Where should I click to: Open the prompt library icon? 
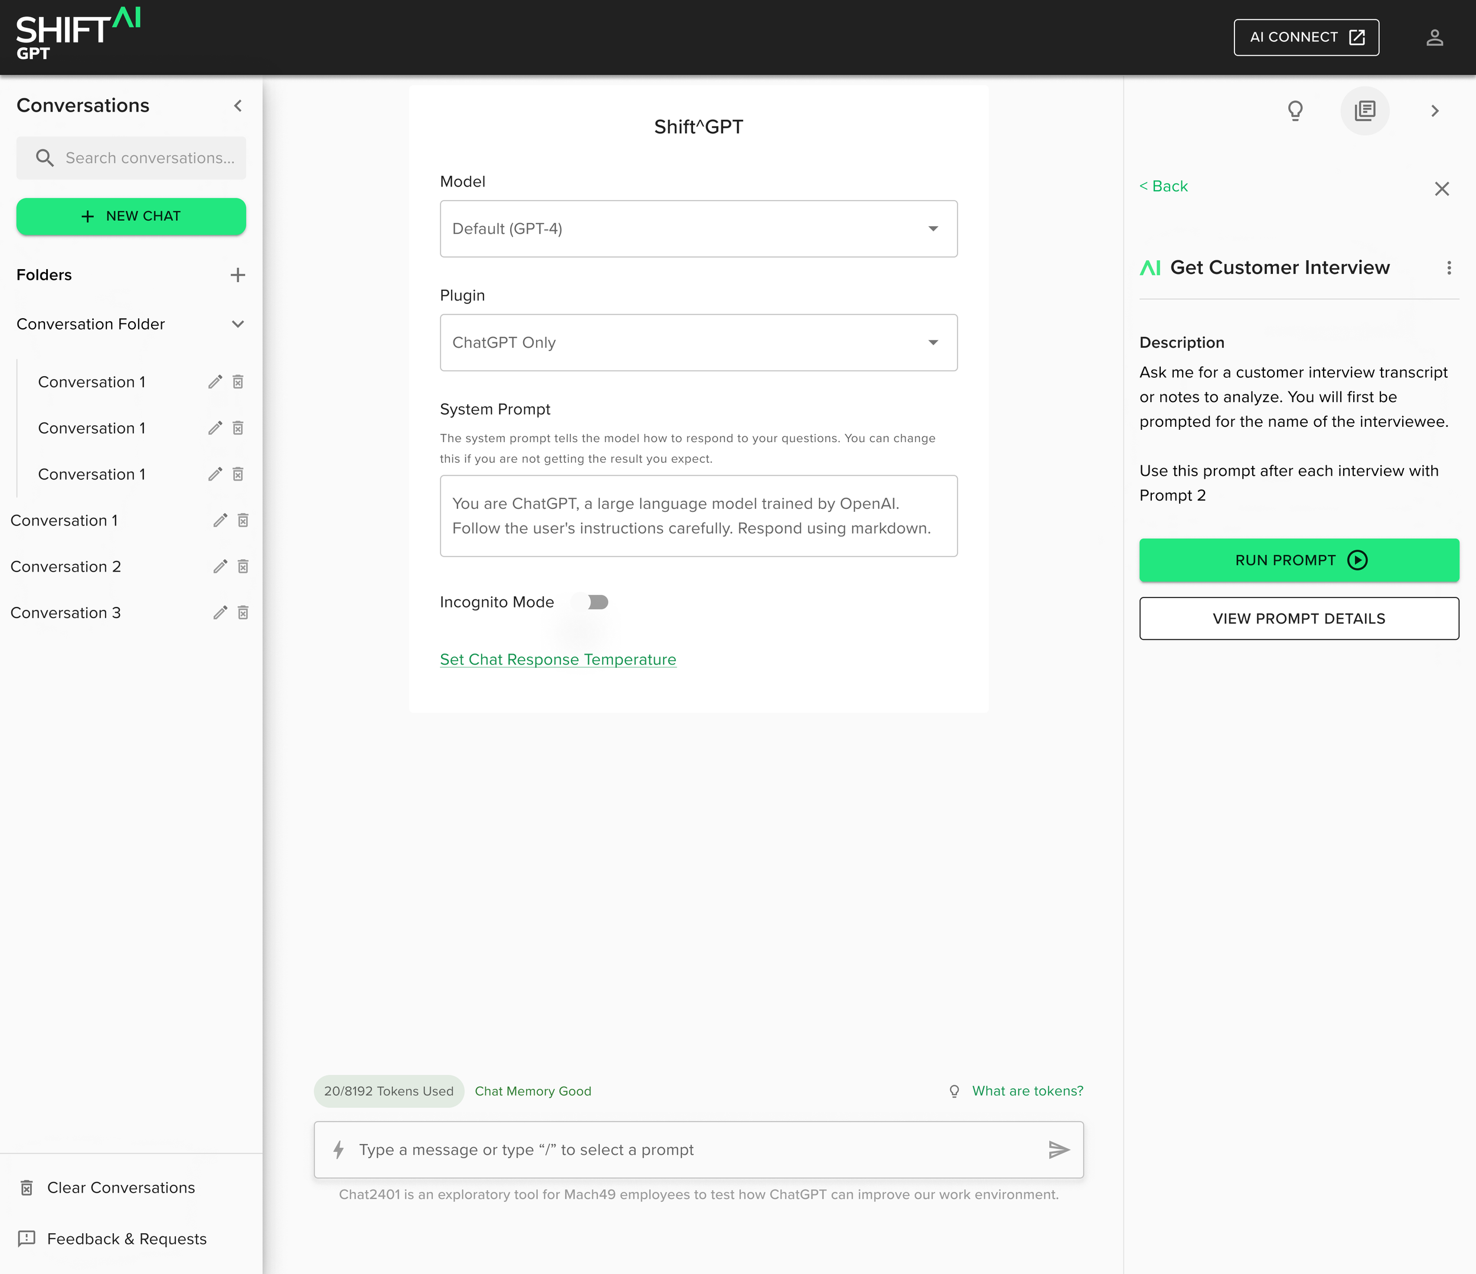click(1364, 110)
